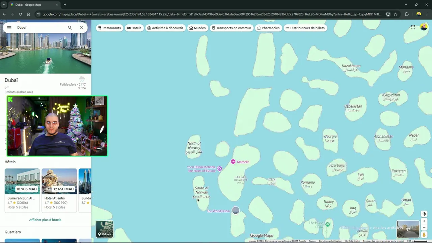Select the Restaurants filter chip
Viewport: 432px width, 243px height.
click(x=109, y=28)
